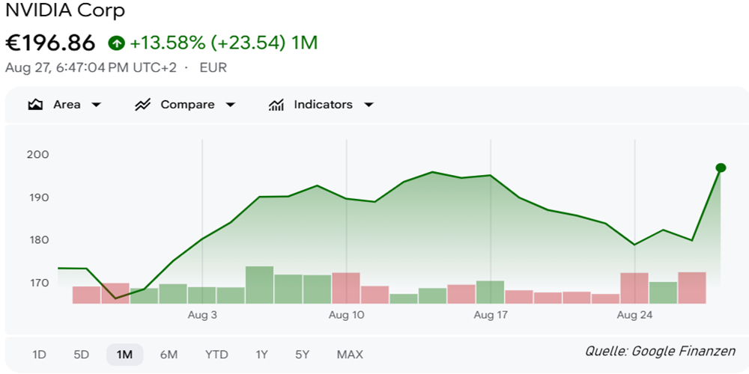Select the 1M time range tab

(x=124, y=355)
